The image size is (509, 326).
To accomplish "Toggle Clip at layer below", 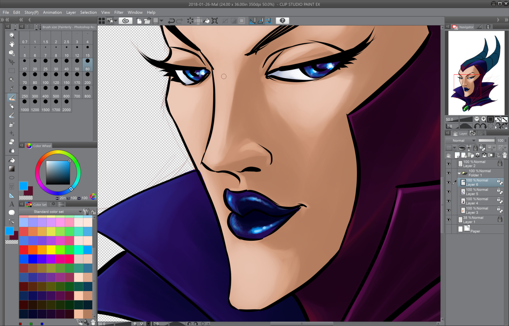I will coord(462,148).
